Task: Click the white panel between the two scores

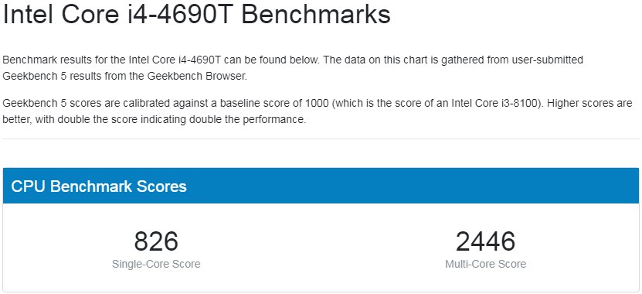Action: pos(321,248)
